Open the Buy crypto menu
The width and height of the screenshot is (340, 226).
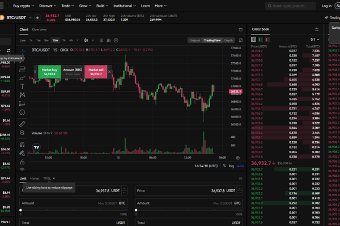(x=23, y=6)
